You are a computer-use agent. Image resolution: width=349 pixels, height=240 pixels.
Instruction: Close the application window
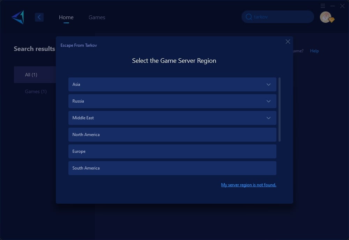(342, 6)
